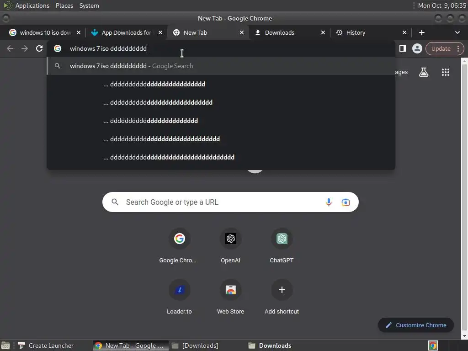The image size is (468, 351).
Task: Click the Add shortcut plus tile
Action: point(282,298)
